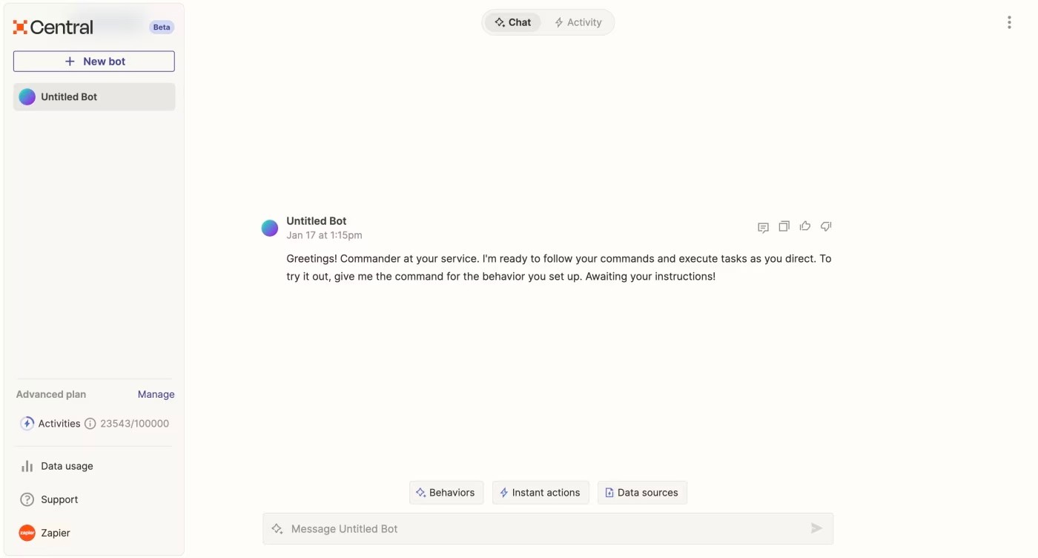Screen dimensions: 1038x558
Task: Send message with the arrow icon
Action: click(816, 528)
